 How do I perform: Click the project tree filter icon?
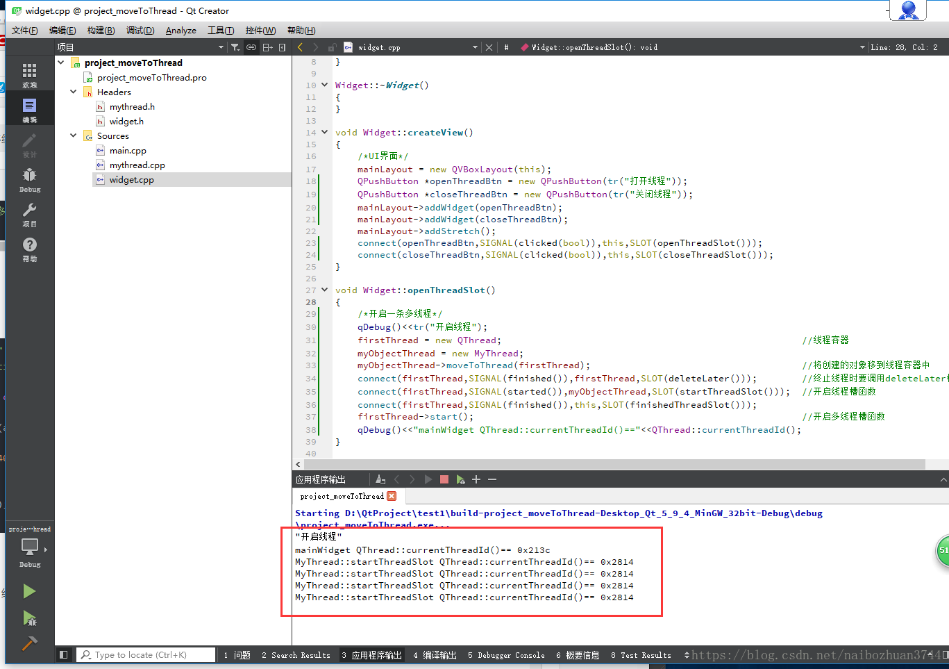coord(235,47)
